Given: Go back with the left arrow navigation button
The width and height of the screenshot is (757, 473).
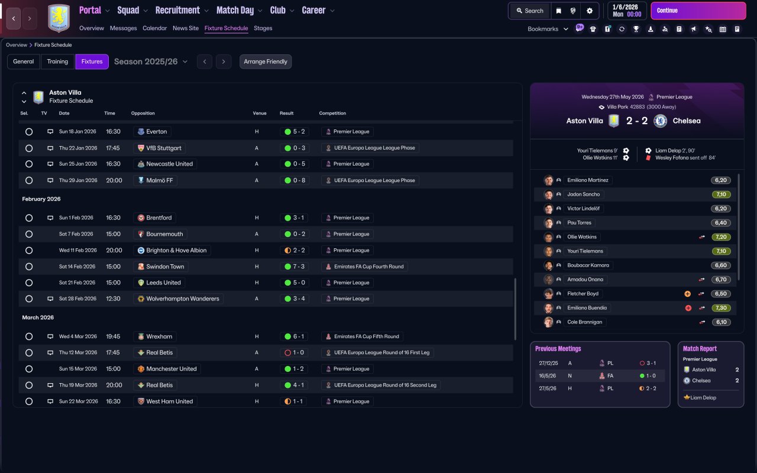Looking at the screenshot, I should [14, 18].
